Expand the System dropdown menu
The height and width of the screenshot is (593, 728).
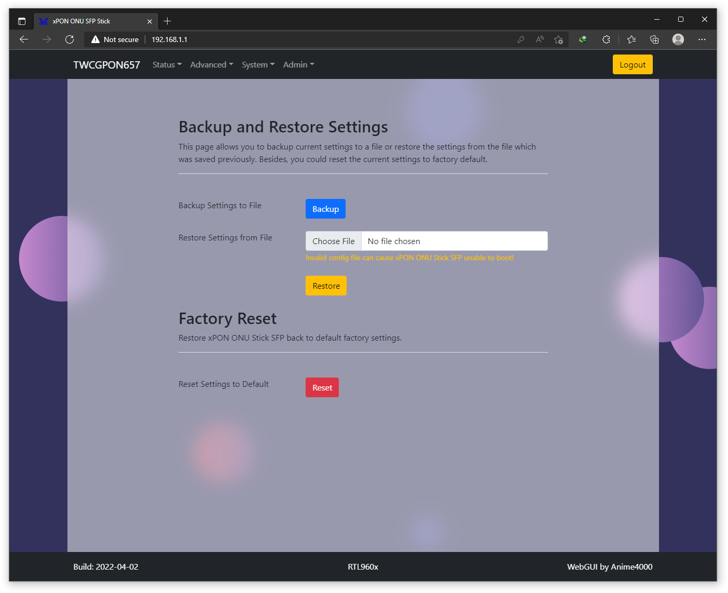point(258,65)
